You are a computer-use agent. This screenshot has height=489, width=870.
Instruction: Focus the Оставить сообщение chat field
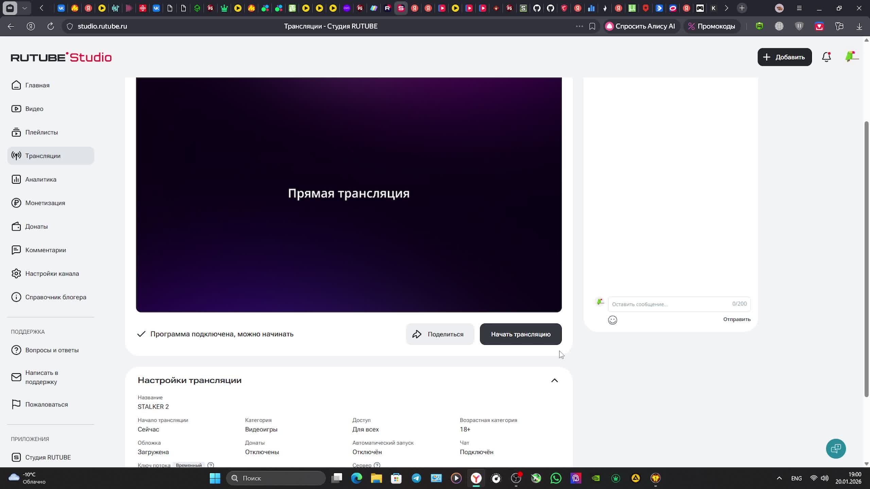point(669,304)
